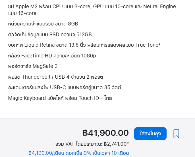
Task: Select the MagSafe 3 charging port line
Action: (33, 66)
